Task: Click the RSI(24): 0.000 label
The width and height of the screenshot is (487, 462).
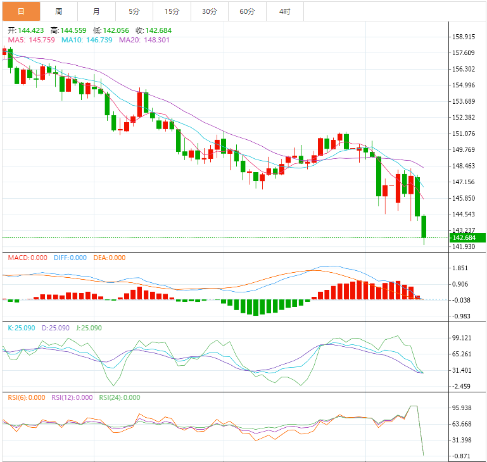Action: [x=120, y=397]
